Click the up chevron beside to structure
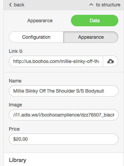This screenshot has width=124, height=166. click(91, 5)
